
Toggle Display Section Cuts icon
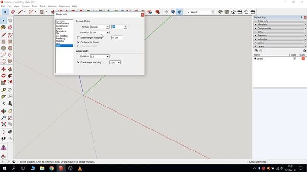[179, 12]
